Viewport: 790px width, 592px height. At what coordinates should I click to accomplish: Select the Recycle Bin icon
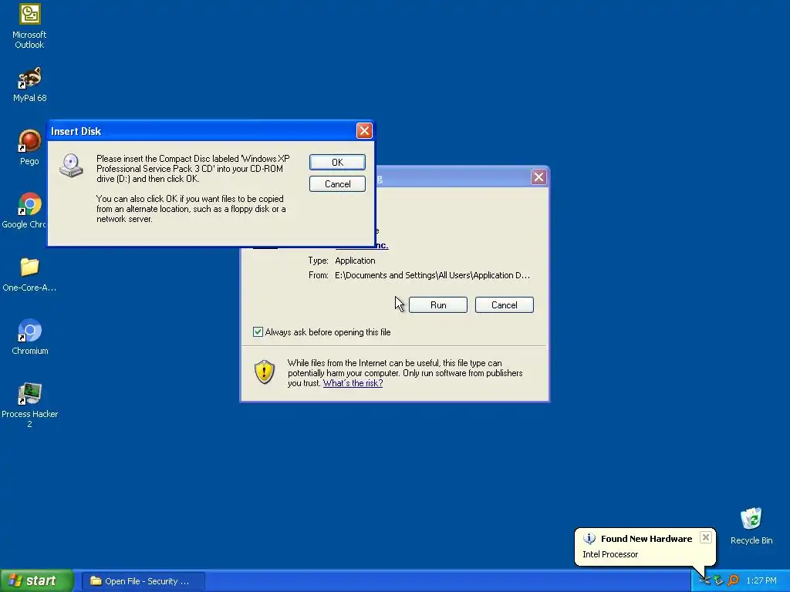[x=751, y=526]
